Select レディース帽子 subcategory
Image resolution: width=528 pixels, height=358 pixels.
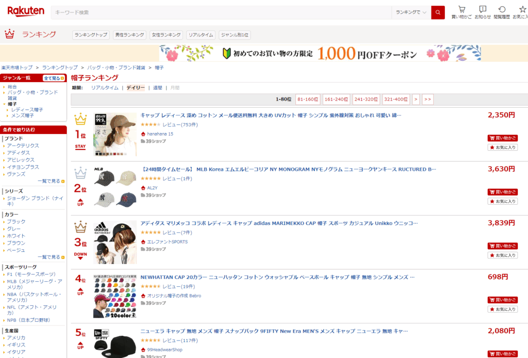[27, 110]
